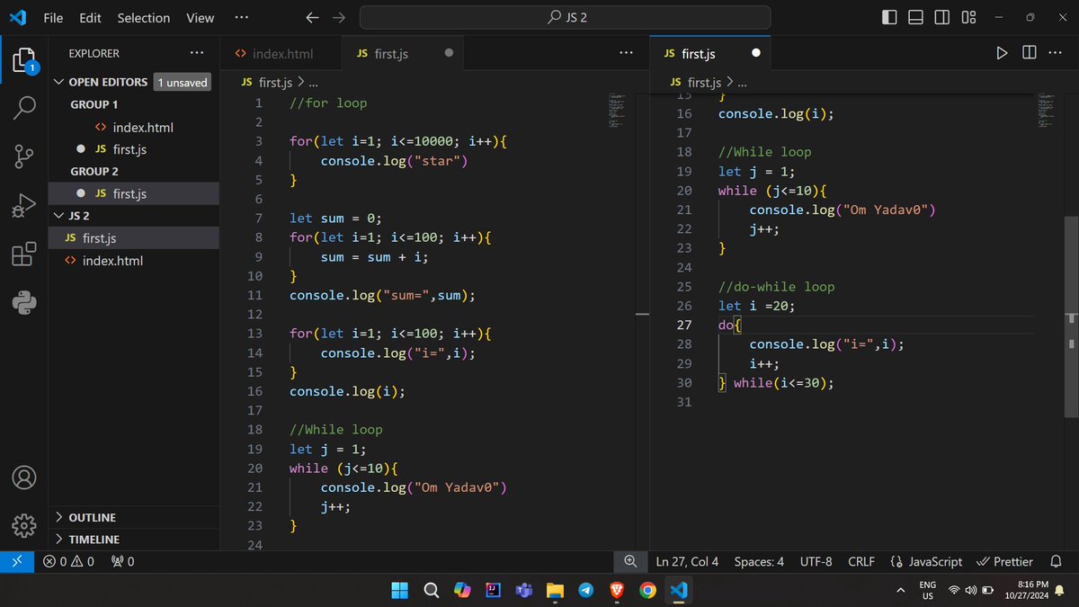Open Google Chrome from taskbar
The height and width of the screenshot is (607, 1079).
tap(647, 590)
